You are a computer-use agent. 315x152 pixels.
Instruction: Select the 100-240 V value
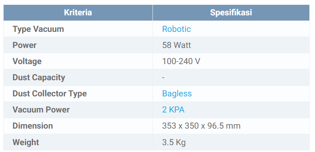pyautogui.click(x=181, y=61)
